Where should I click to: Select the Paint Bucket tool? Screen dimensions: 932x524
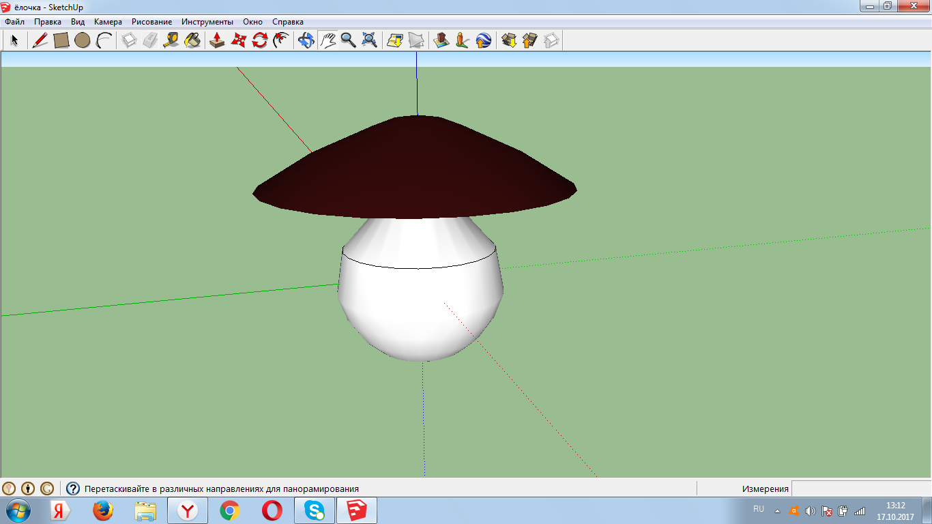coord(192,40)
